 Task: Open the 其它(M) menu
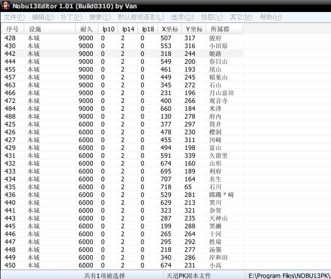click(241, 17)
